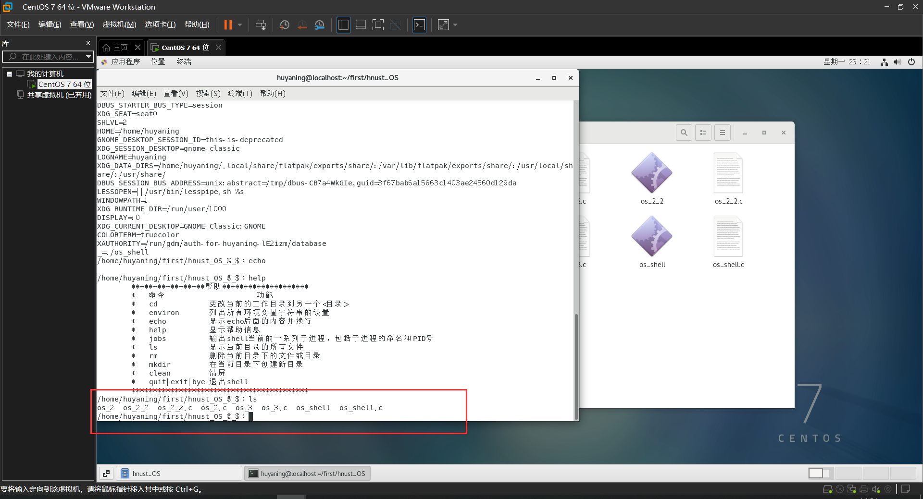Open GNOME 终端 app menu

tap(184, 61)
